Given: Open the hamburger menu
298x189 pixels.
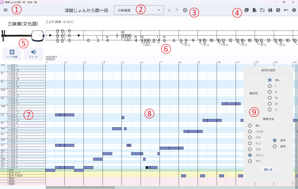Looking at the screenshot, I should click(6, 10).
